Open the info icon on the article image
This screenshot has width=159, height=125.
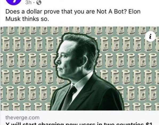(150, 36)
